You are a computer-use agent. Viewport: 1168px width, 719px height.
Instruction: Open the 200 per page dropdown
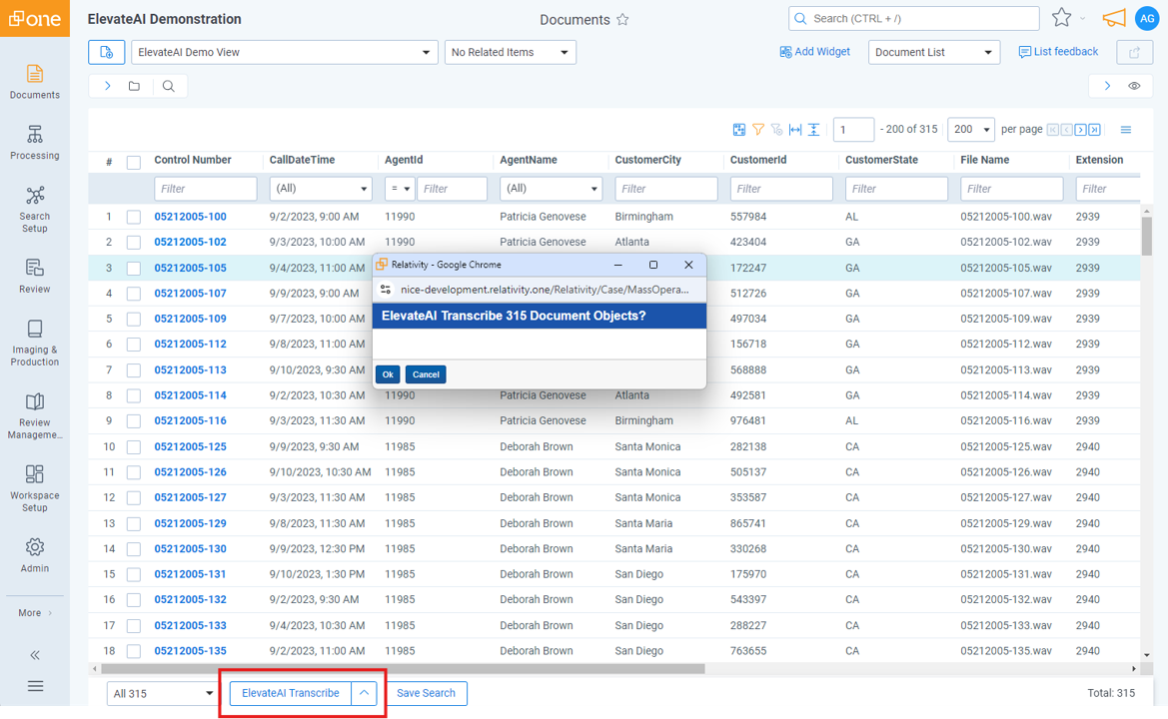tap(970, 130)
